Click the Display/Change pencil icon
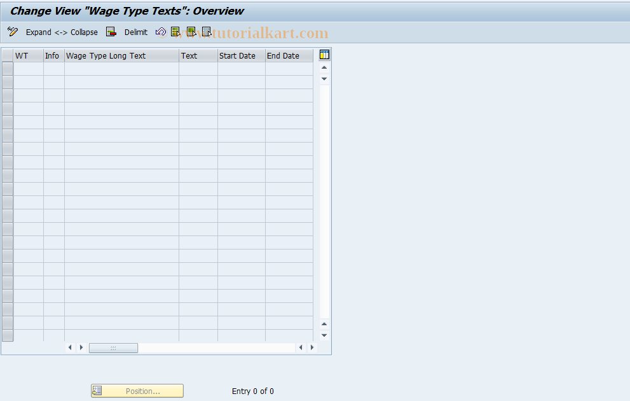This screenshot has height=401, width=630. pyautogui.click(x=13, y=32)
